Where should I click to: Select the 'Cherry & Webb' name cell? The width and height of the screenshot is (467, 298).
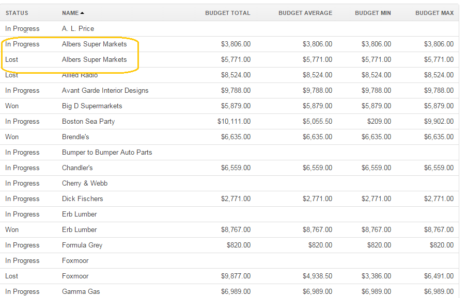coord(85,183)
